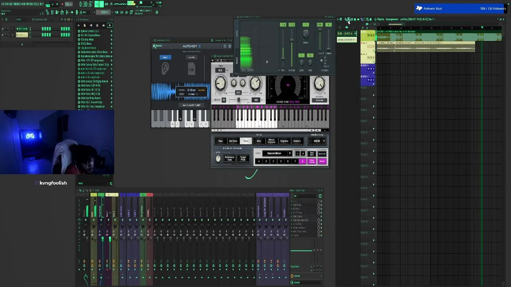
Task: Click the record button in the transport bar
Action: click(x=62, y=4)
